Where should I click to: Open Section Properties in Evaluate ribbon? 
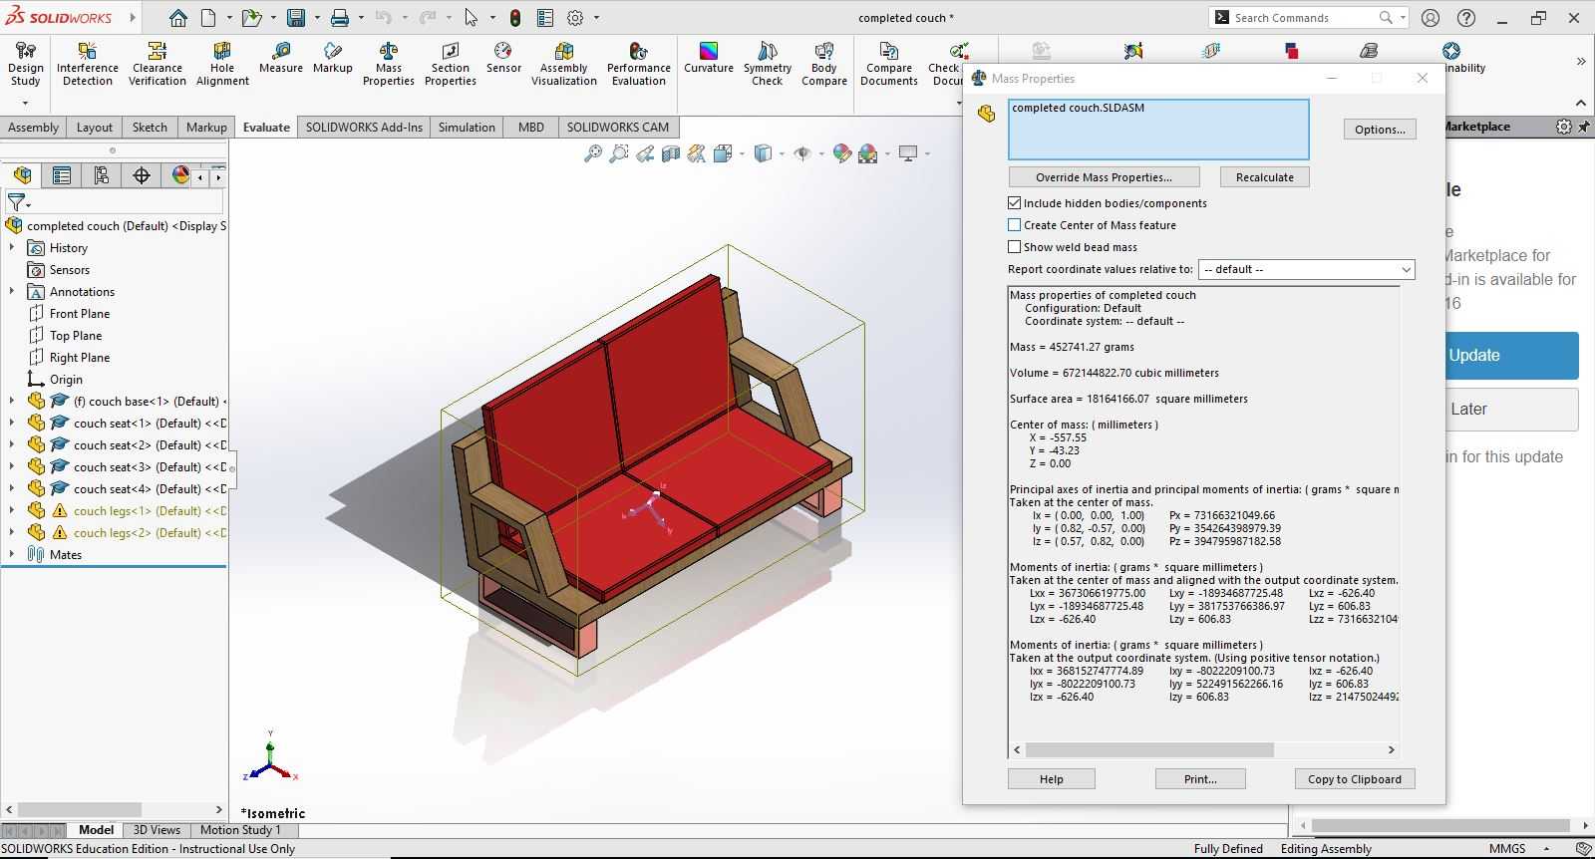tap(451, 64)
